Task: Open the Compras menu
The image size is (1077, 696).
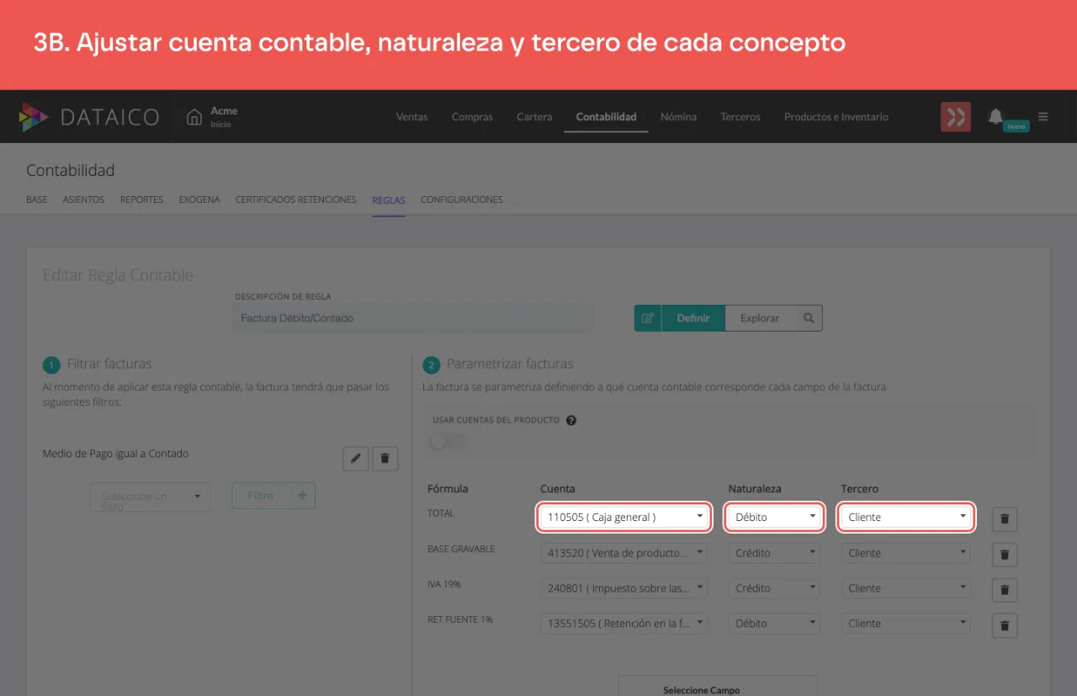Action: 472,117
